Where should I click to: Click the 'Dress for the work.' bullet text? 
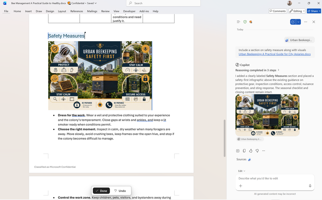[72, 115]
